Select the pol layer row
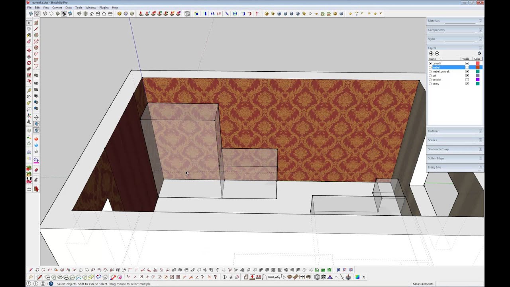The image size is (510, 287). coord(455,75)
